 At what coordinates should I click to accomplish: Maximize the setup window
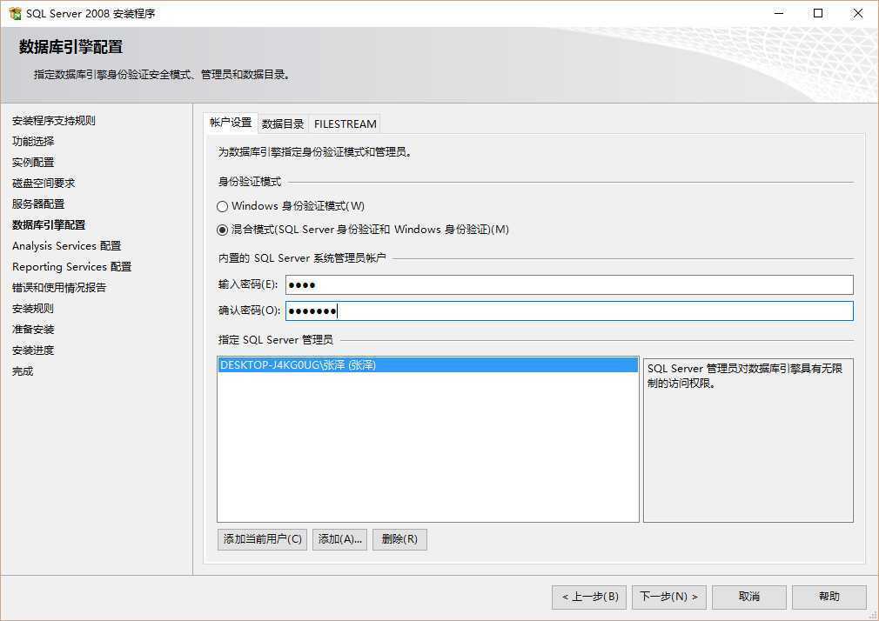(818, 13)
